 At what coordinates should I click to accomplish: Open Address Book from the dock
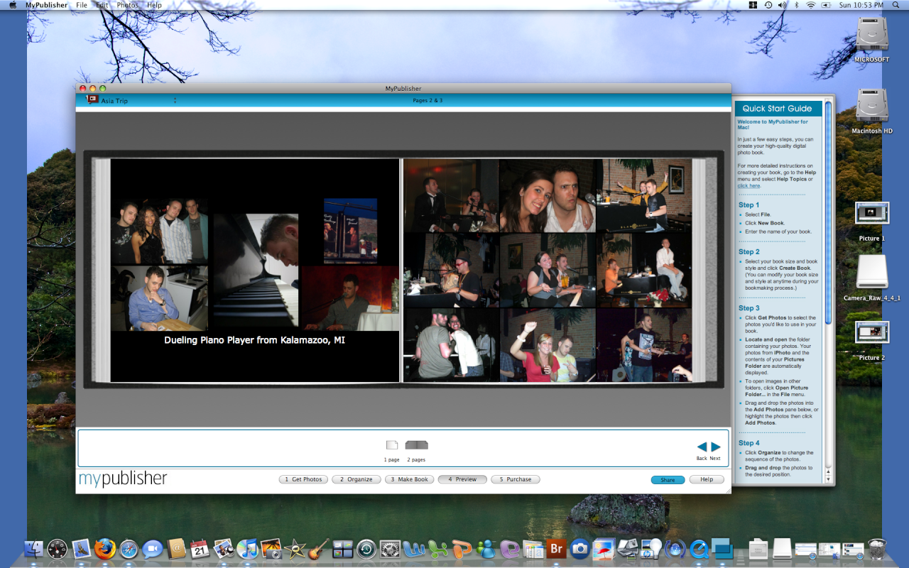[176, 548]
